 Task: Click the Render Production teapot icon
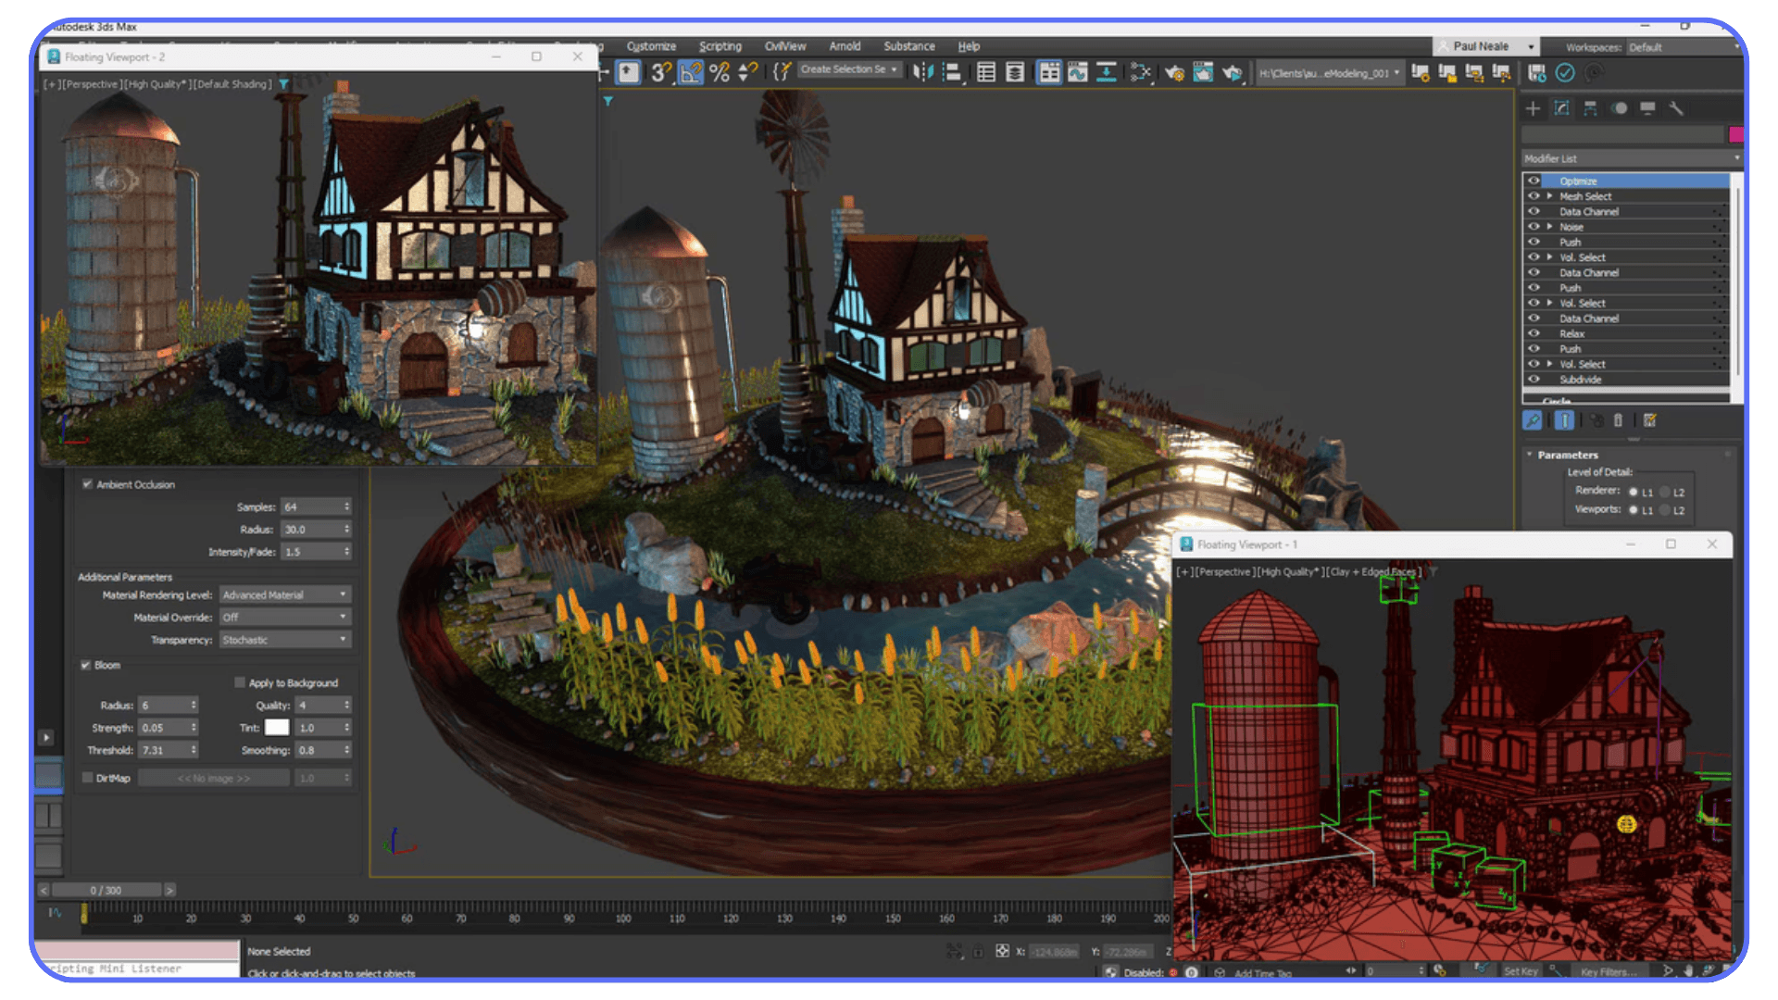point(1233,72)
